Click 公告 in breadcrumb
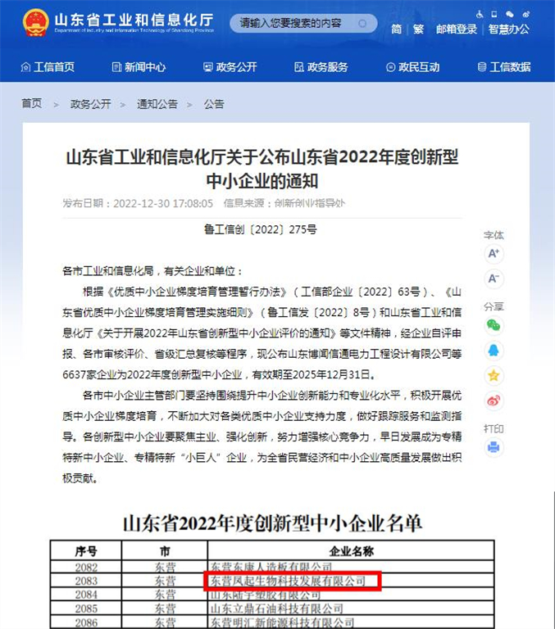 click(x=214, y=104)
